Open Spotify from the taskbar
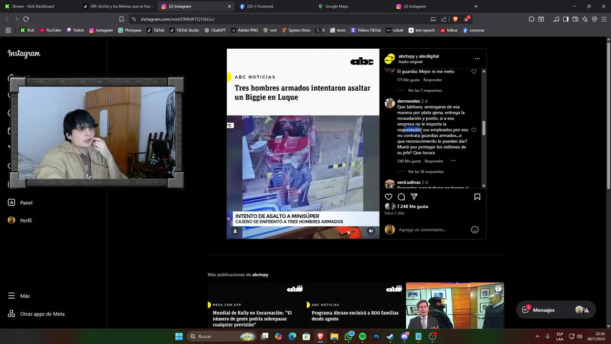The width and height of the screenshot is (611, 344). click(362, 336)
